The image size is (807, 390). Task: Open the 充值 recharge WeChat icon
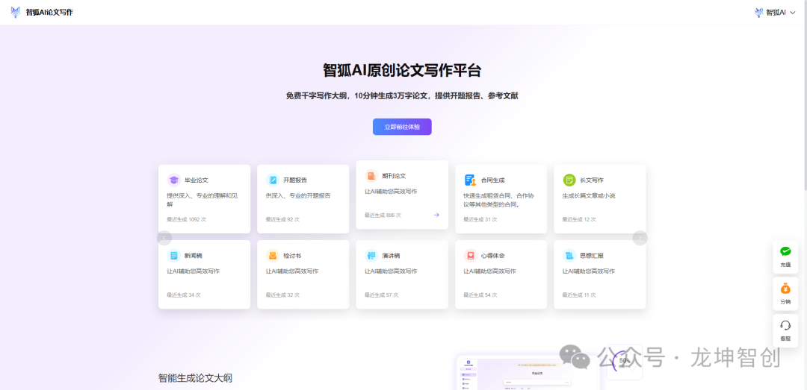click(x=785, y=251)
